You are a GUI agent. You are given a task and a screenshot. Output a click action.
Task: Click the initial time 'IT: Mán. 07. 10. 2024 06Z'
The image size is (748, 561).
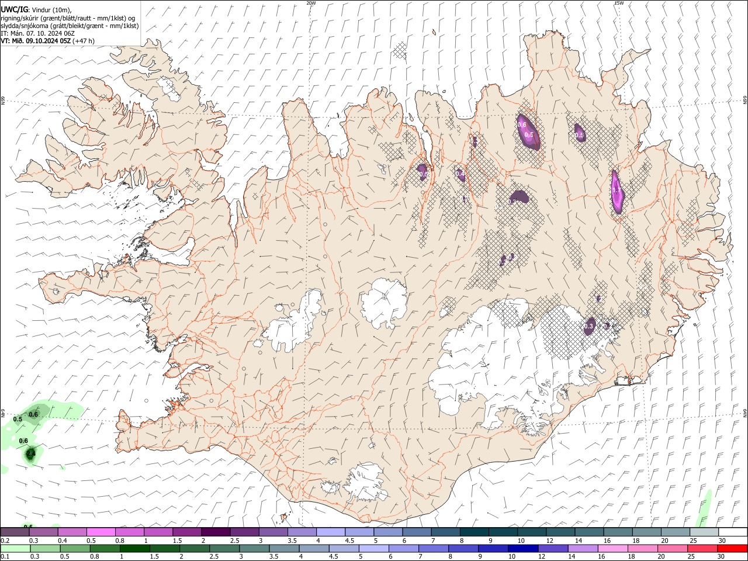tap(38, 33)
